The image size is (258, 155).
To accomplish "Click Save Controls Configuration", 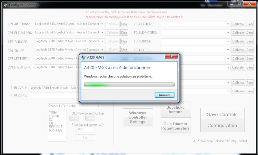I will click(x=222, y=120).
